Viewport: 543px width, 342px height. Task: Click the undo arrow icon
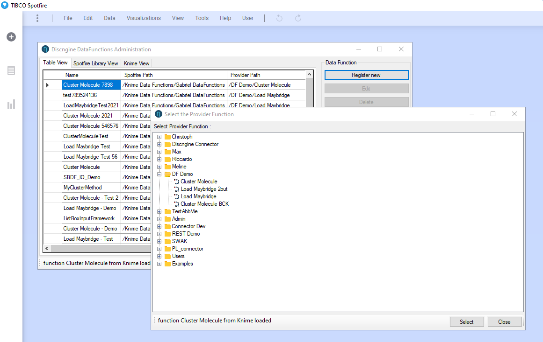280,18
